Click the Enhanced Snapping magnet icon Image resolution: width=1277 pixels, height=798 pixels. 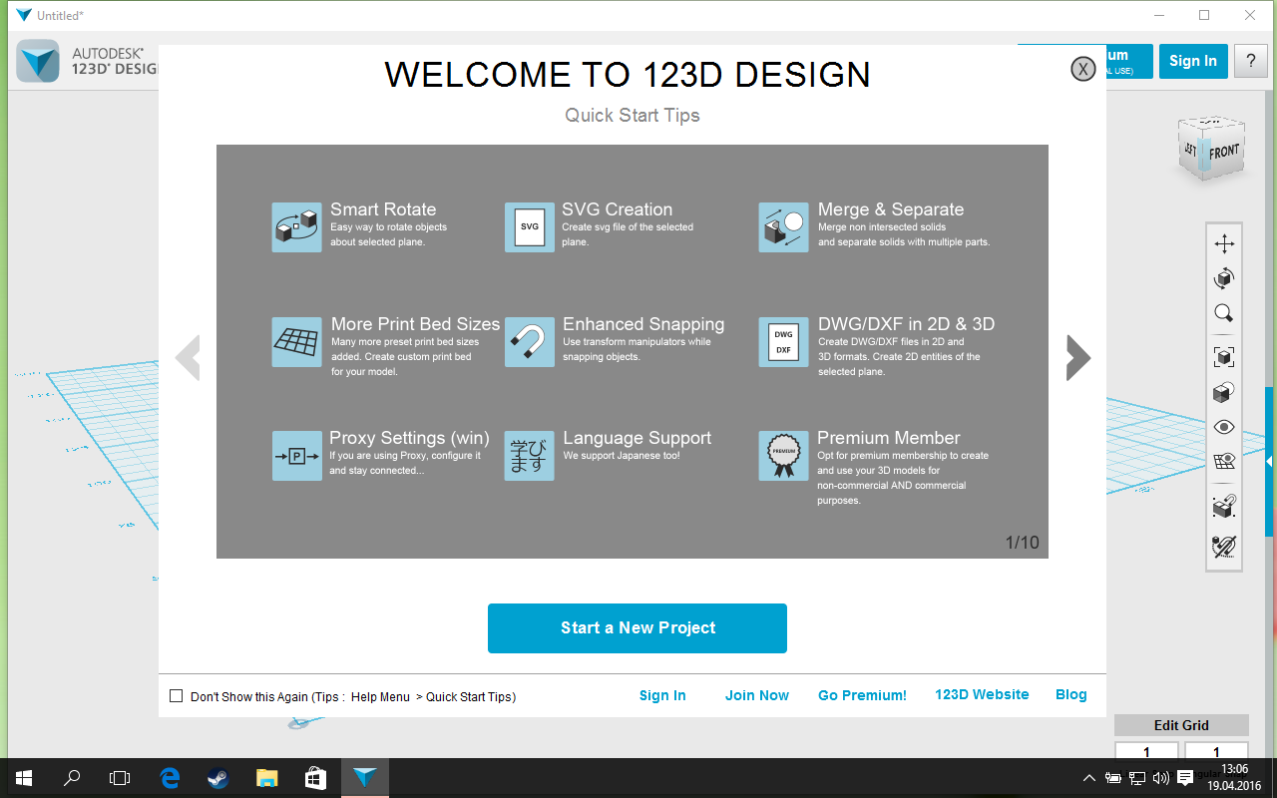click(530, 342)
